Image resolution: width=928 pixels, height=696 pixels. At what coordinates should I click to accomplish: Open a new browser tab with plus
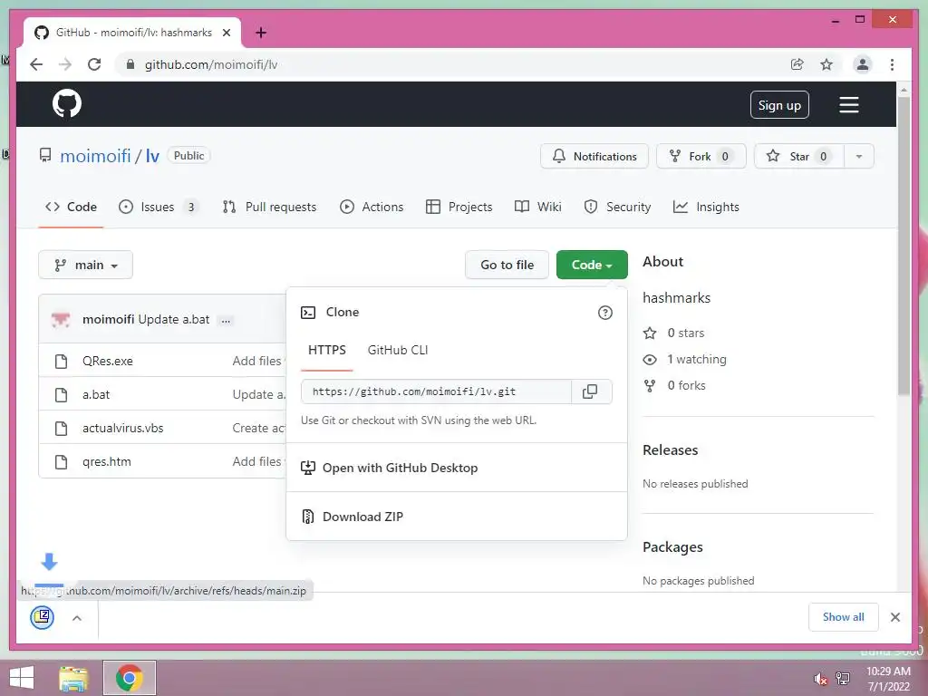click(261, 33)
